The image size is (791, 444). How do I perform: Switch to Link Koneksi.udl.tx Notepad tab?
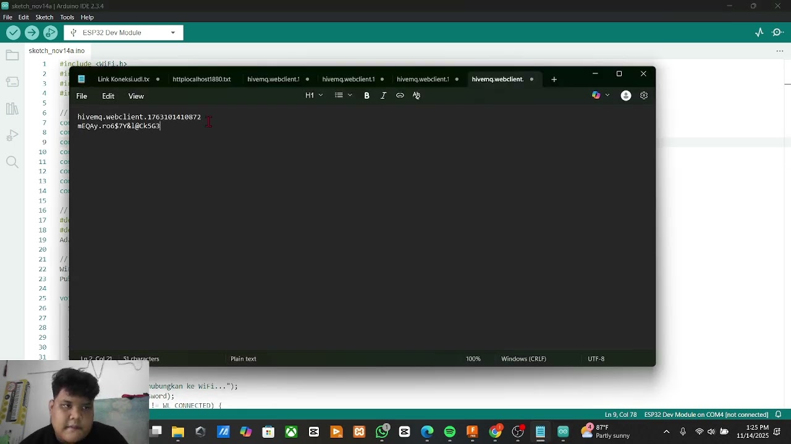[124, 79]
